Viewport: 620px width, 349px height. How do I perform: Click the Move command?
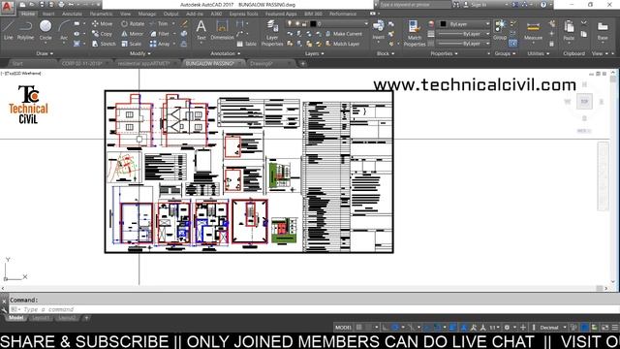point(102,23)
